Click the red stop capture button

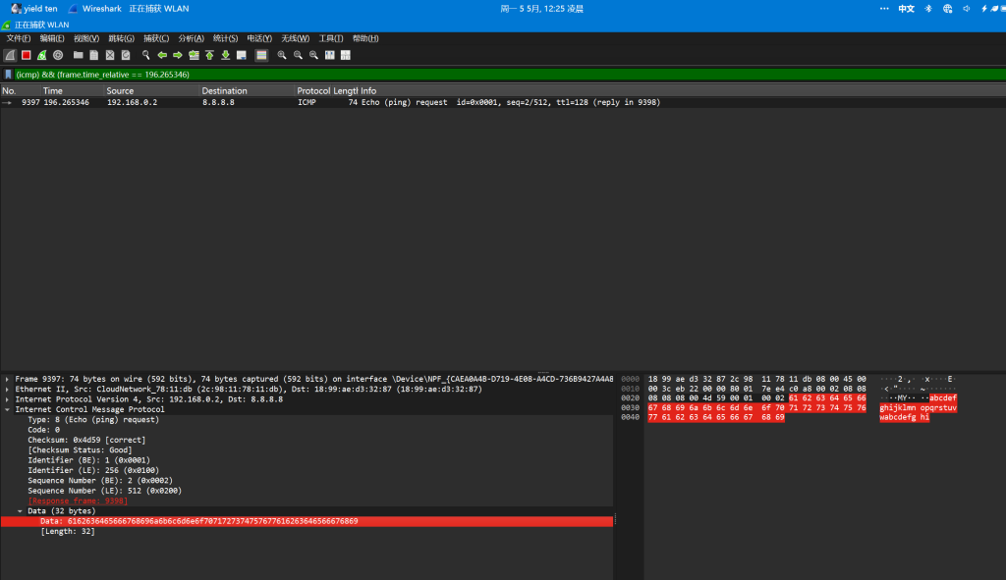tap(26, 55)
